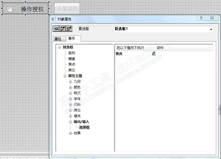Click the 动作 column header
Screen dimensions: 221x159
click(x=160, y=48)
